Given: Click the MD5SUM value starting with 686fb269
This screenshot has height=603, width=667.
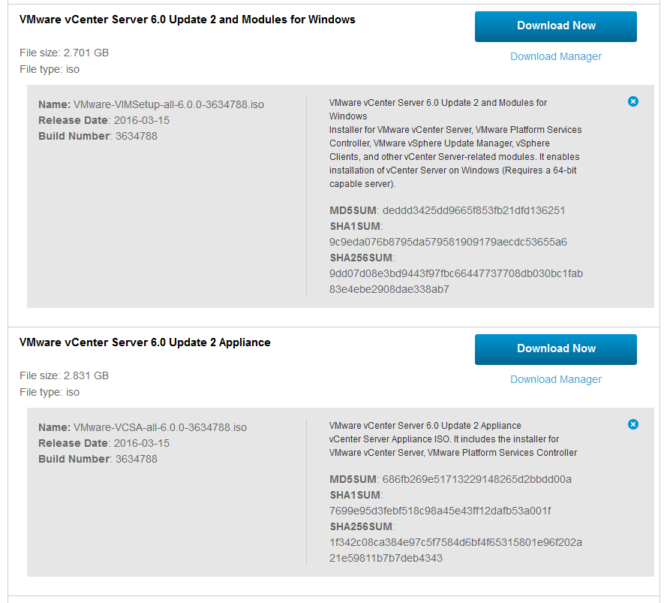Looking at the screenshot, I should 476,479.
